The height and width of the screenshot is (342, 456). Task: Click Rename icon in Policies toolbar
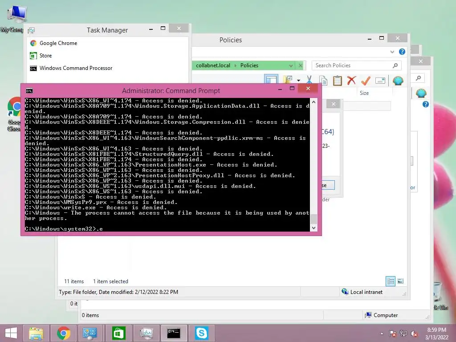tap(380, 81)
